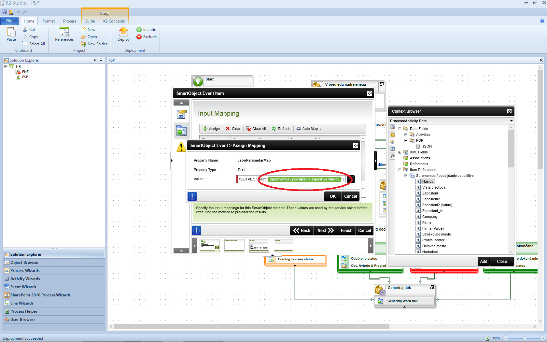
Task: Click New in the Project group
Action: [x=88, y=30]
